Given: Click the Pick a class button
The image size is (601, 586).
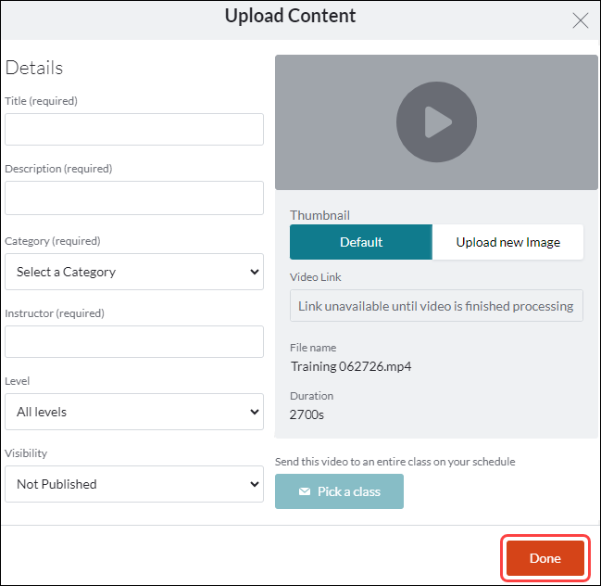Looking at the screenshot, I should (339, 491).
